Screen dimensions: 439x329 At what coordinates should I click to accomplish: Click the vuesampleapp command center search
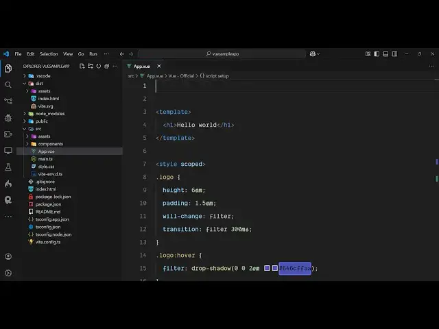(x=222, y=54)
